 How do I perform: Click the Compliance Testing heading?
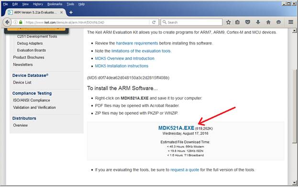tap(32, 93)
